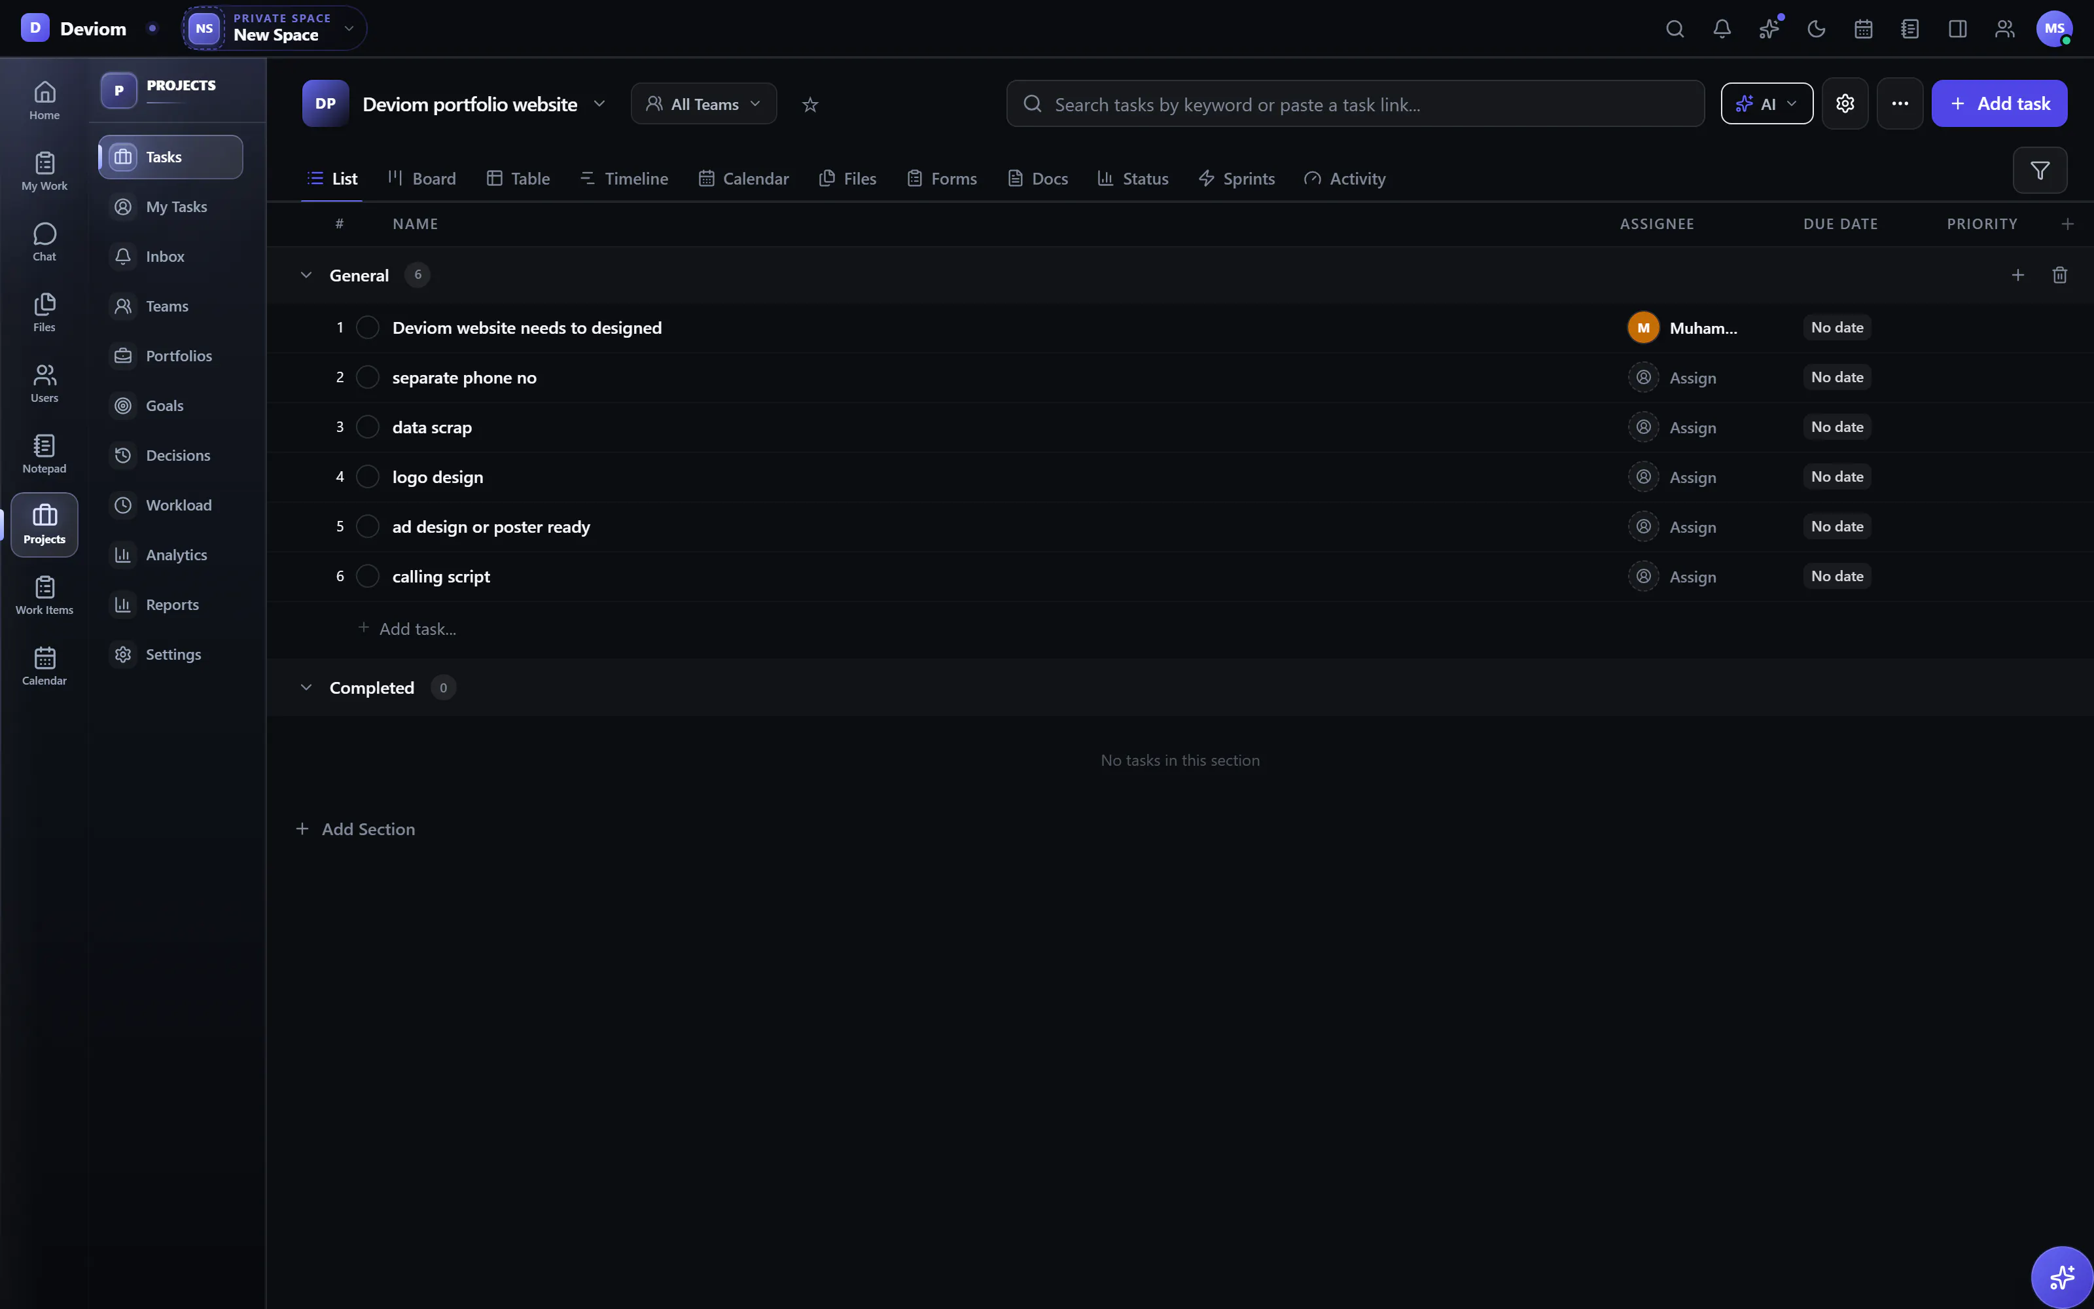Mark 'separate phone no' task complete
This screenshot has width=2094, height=1309.
click(368, 378)
